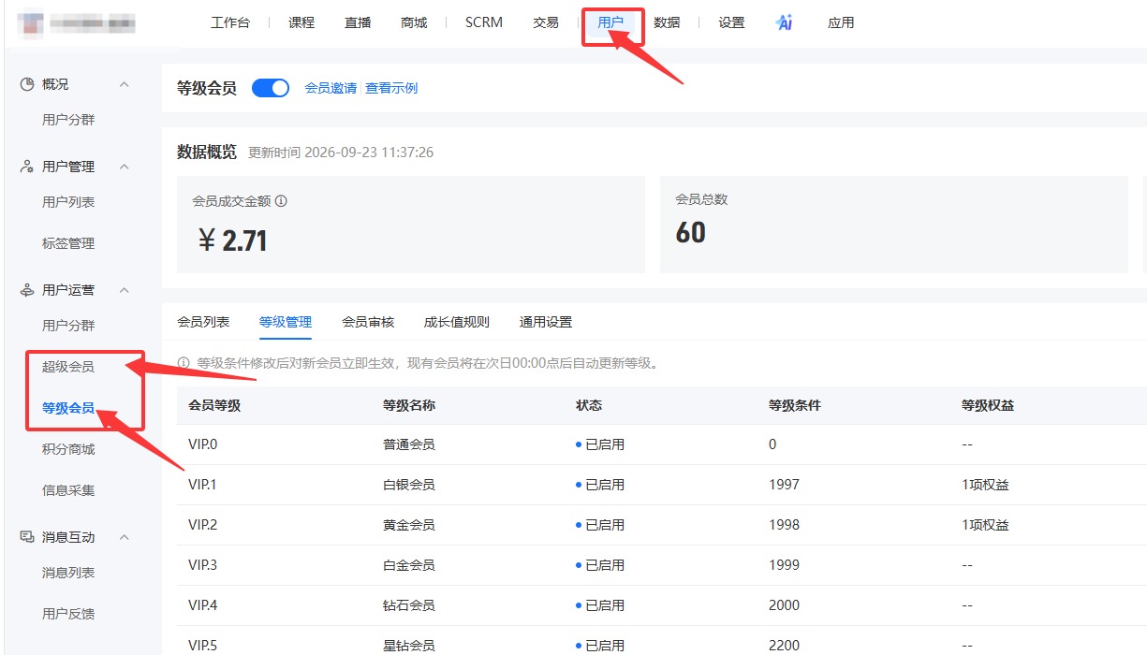
Task: Click the 查看示例 link
Action: [x=391, y=88]
